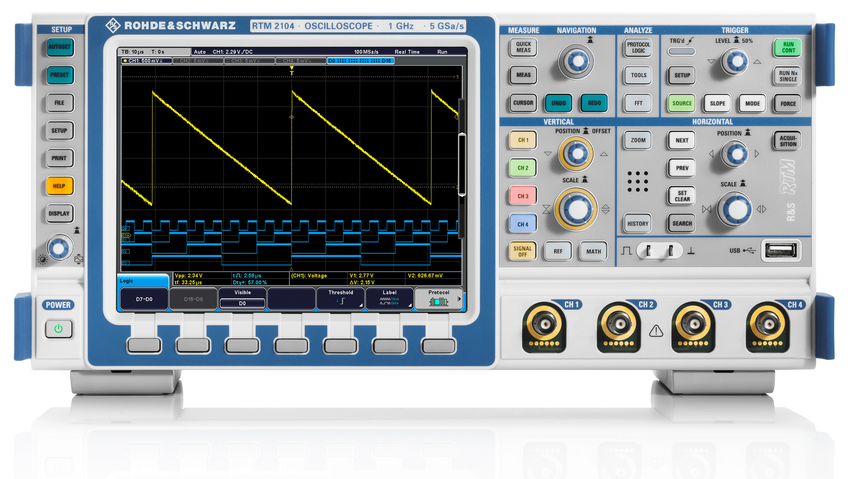Screen dimensions: 850x479
Task: Click the TOOLS button
Action: coord(639,75)
